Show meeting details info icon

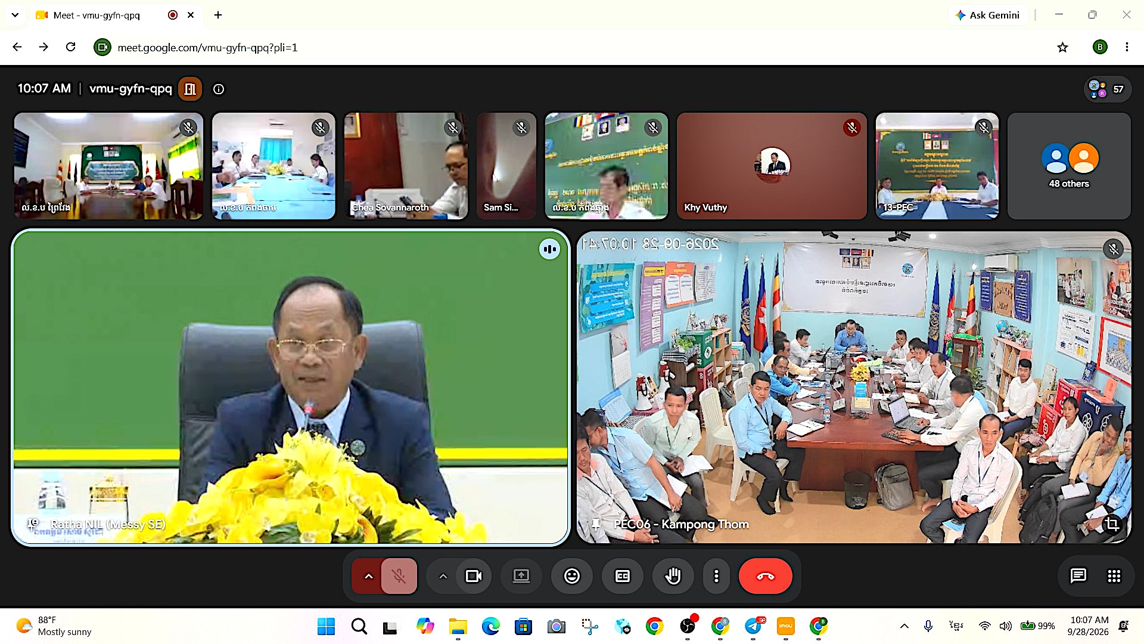[x=219, y=89]
